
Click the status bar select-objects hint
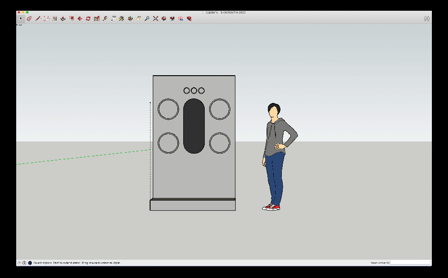pyautogui.click(x=77, y=263)
